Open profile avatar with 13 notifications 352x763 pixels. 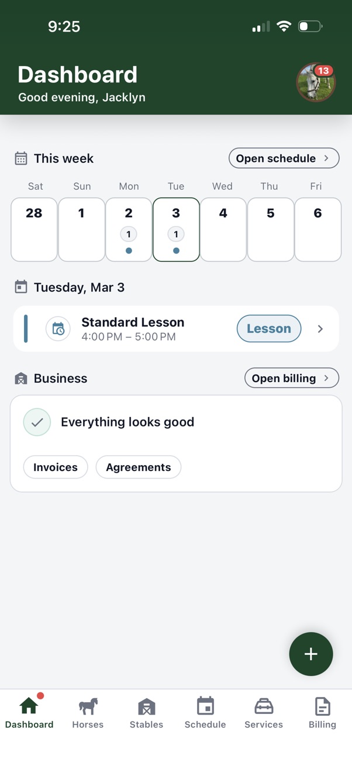click(x=316, y=82)
